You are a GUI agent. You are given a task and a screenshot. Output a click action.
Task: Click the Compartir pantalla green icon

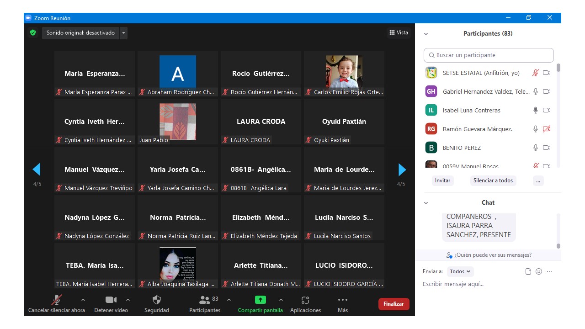(260, 300)
